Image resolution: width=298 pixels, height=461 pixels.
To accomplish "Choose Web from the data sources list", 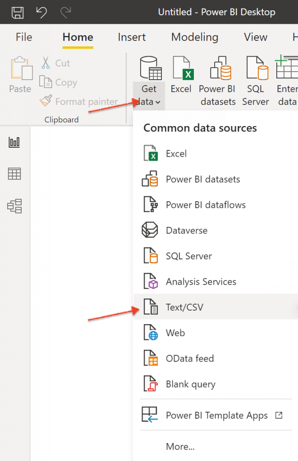I will 175,333.
